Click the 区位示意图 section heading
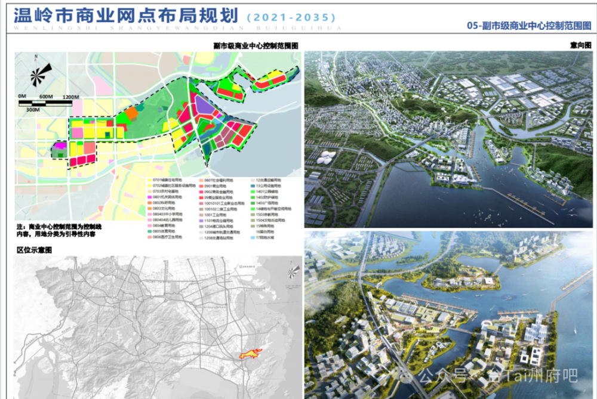Screen dimensions: 597x399 click(x=33, y=249)
